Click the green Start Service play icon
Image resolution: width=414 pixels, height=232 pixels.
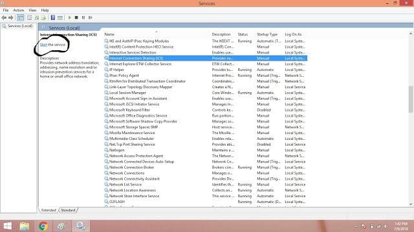point(69,17)
